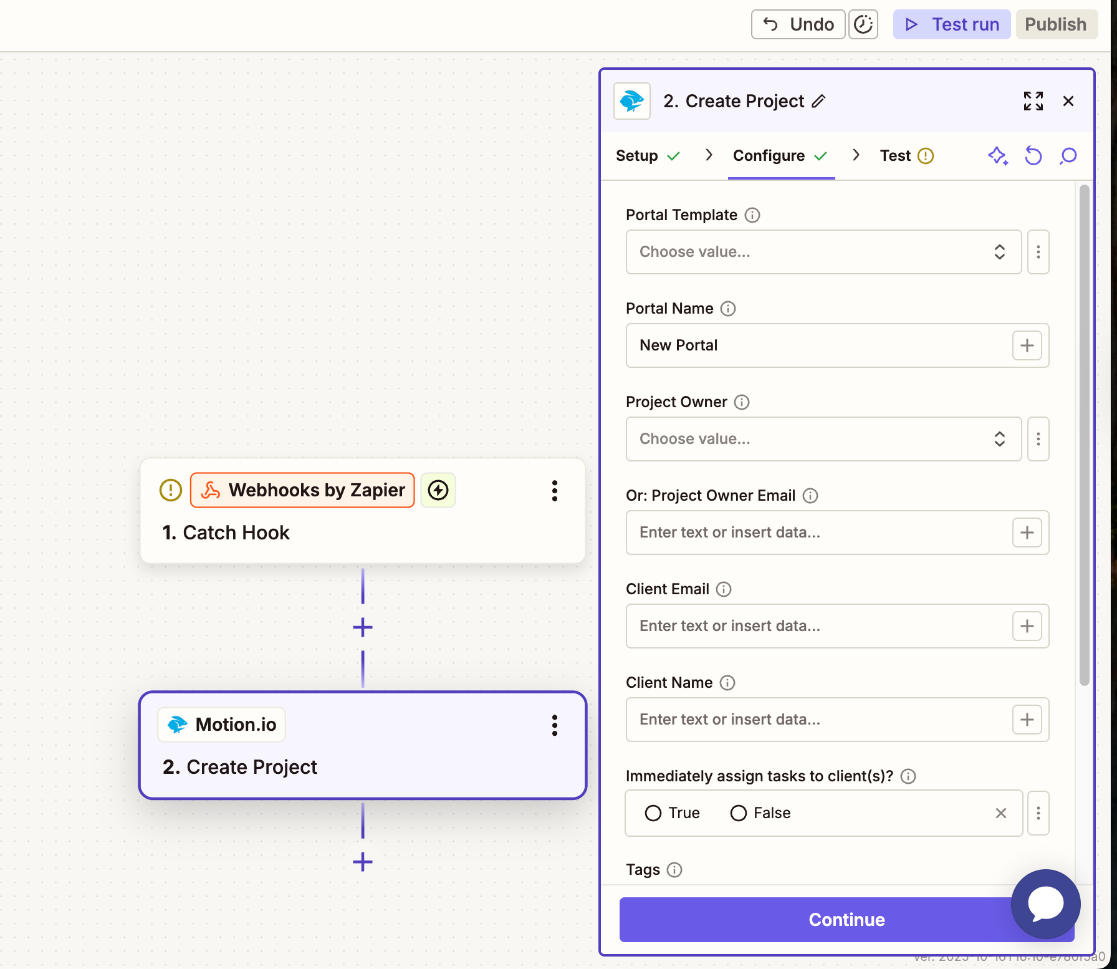Show info for Project Owner
Image resolution: width=1117 pixels, height=969 pixels.
tap(742, 402)
